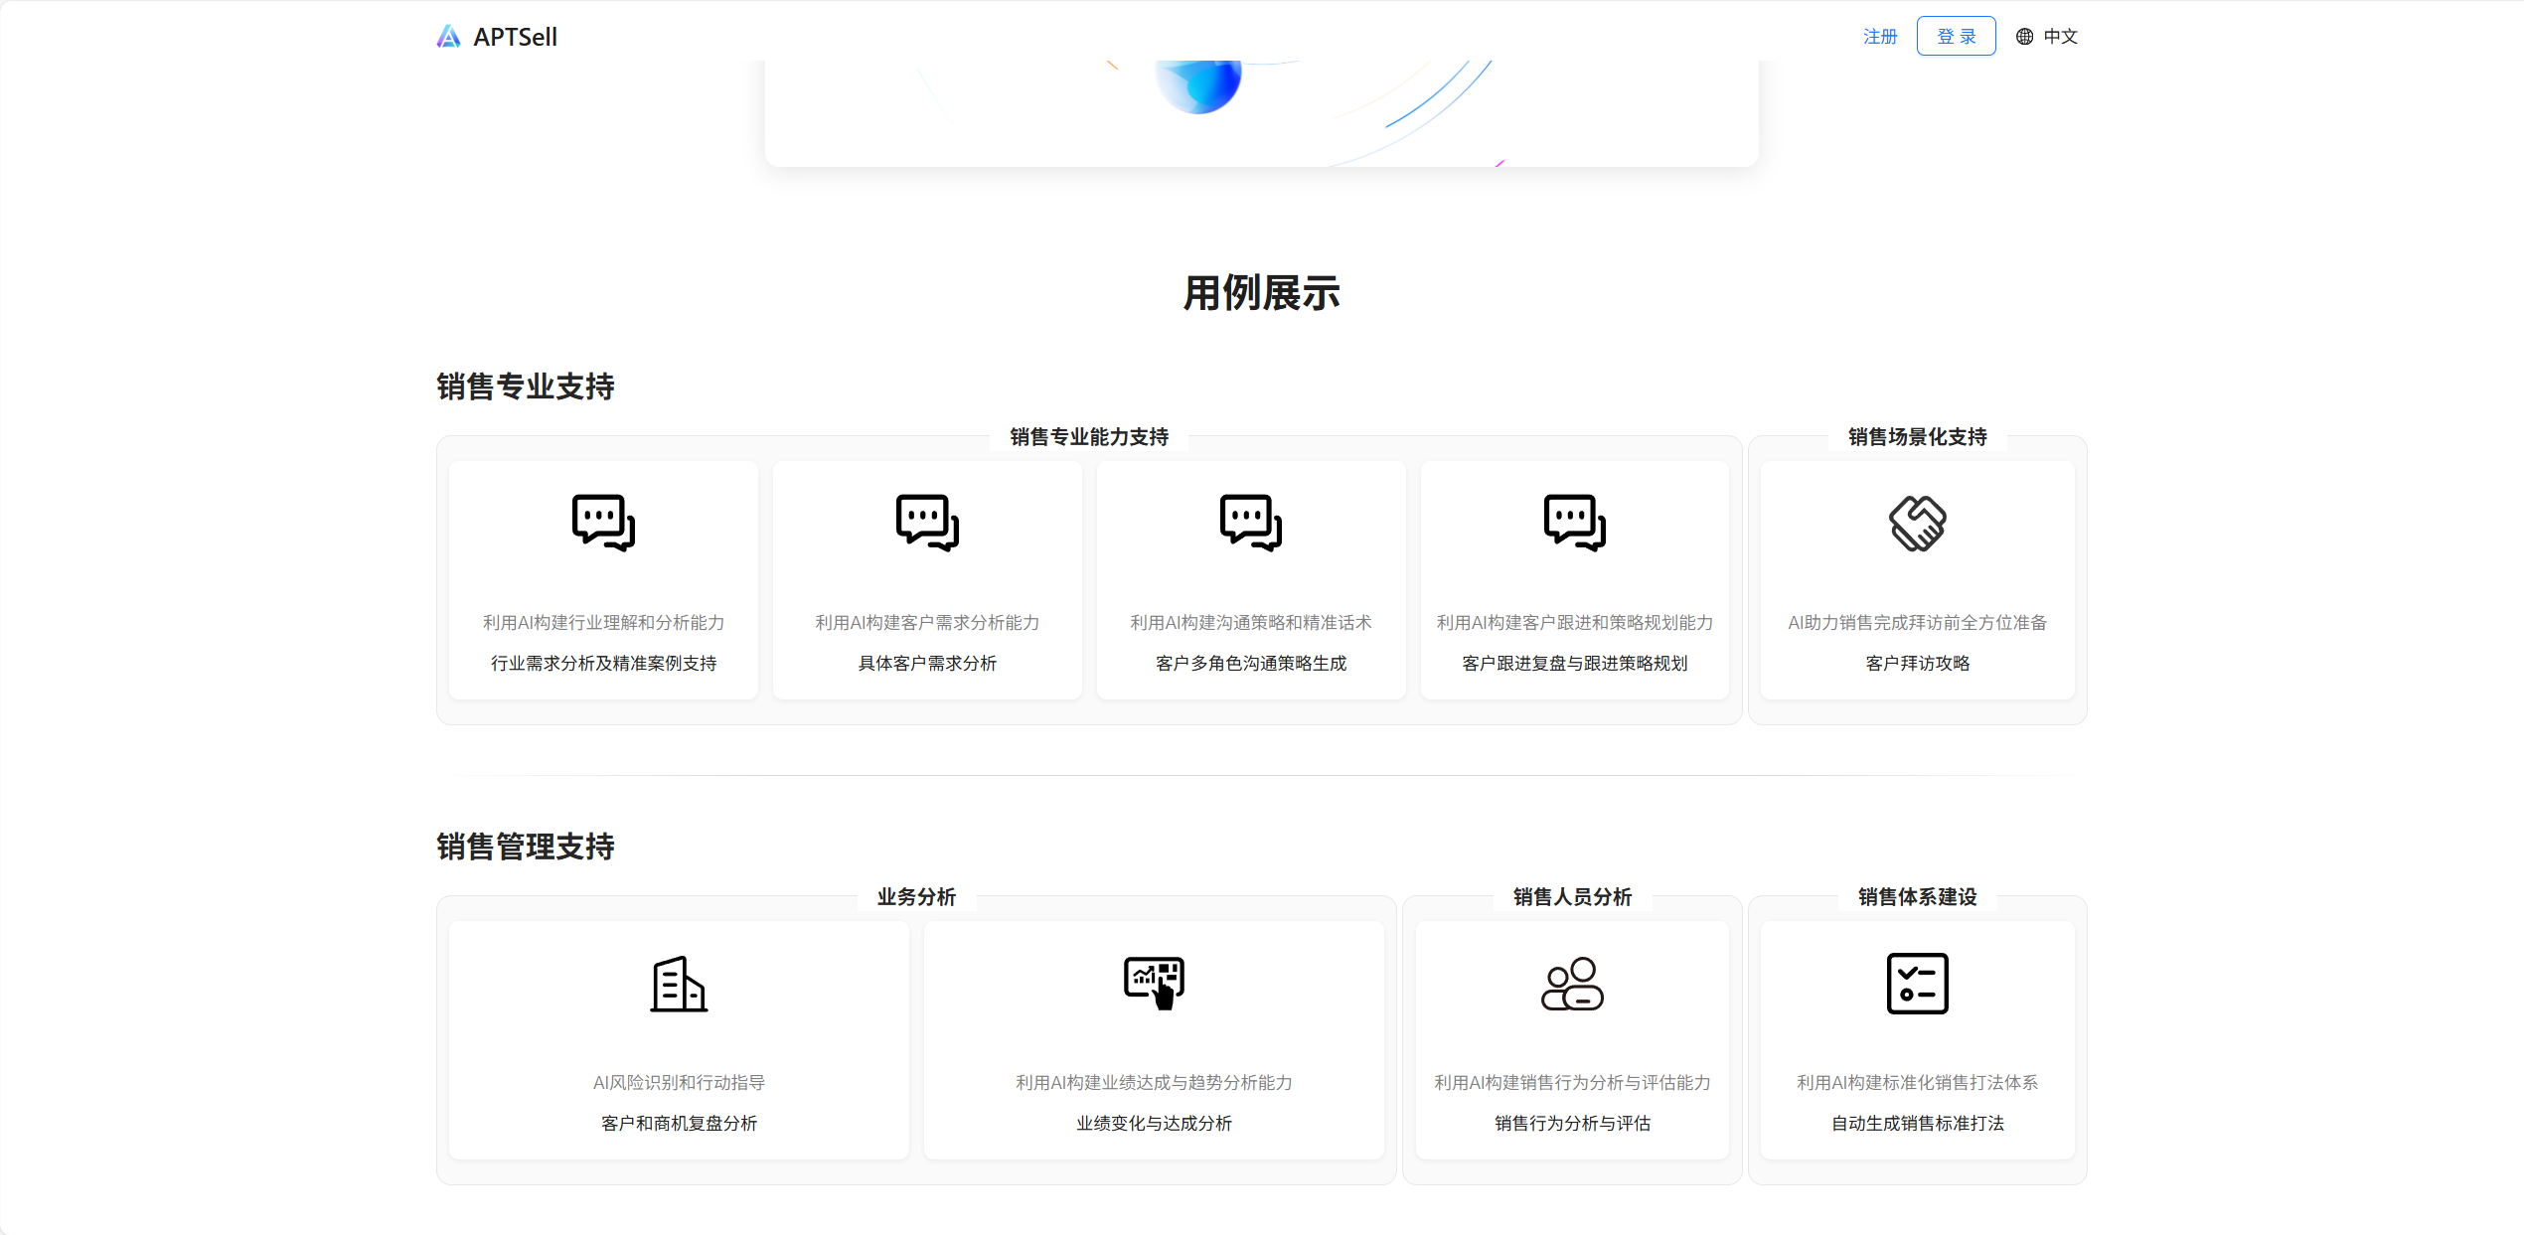Screen dimensions: 2524x1235
Task: Click the building icon for 客户和商机复盘分析
Action: (x=679, y=984)
